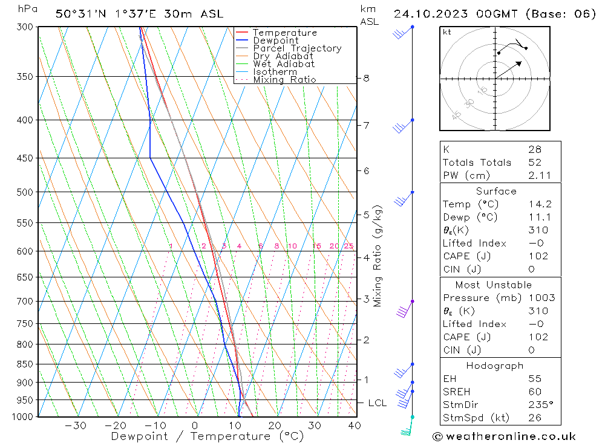Click the 0 temperature axis label
The height and width of the screenshot is (443, 605).
click(195, 425)
